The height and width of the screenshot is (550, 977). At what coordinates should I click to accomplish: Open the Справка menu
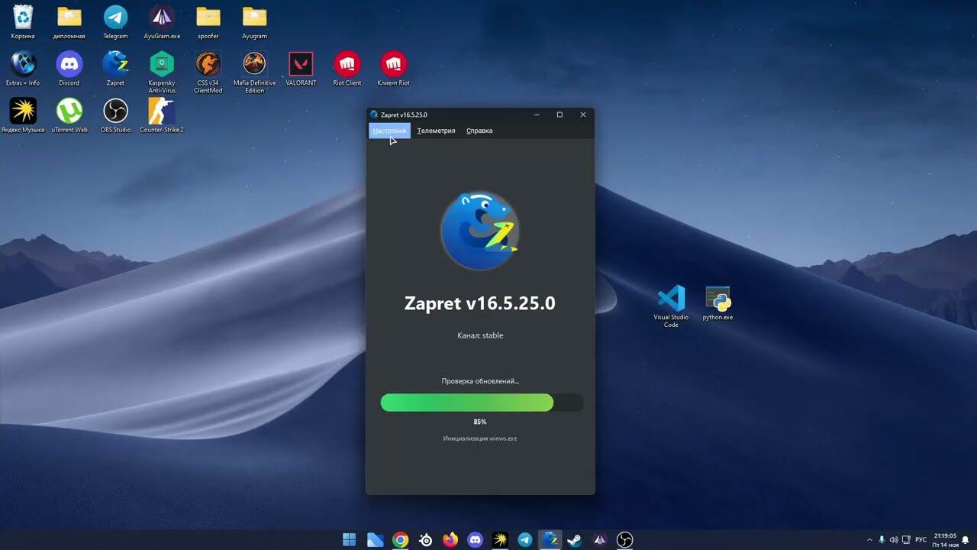tap(479, 131)
